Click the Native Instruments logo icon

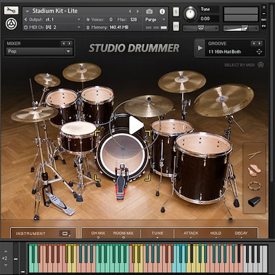click(11, 24)
